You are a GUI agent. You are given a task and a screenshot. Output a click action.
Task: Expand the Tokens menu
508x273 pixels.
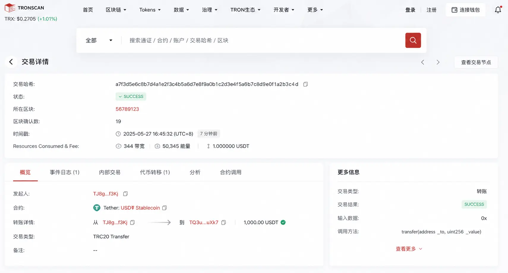coord(150,10)
